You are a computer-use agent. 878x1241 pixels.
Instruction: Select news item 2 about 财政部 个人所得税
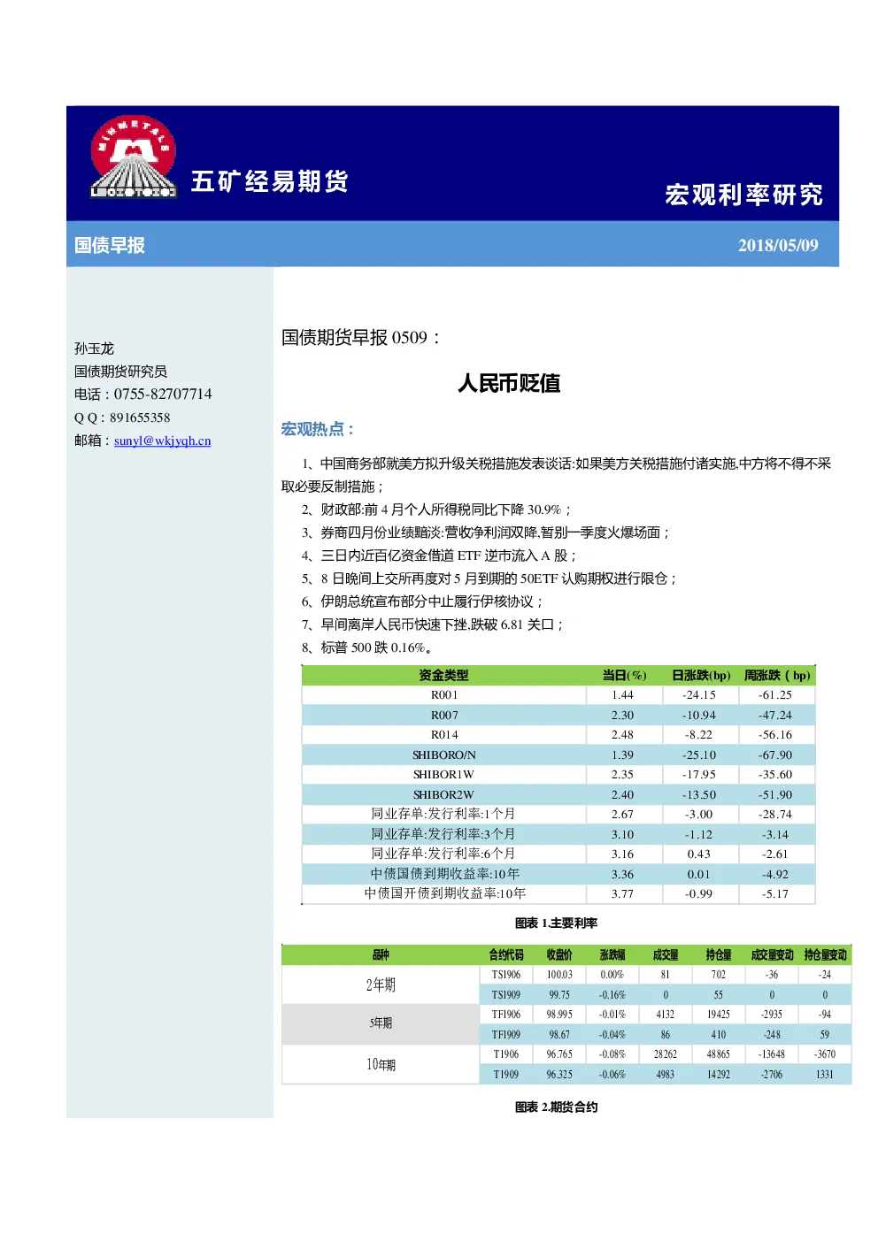(x=437, y=509)
